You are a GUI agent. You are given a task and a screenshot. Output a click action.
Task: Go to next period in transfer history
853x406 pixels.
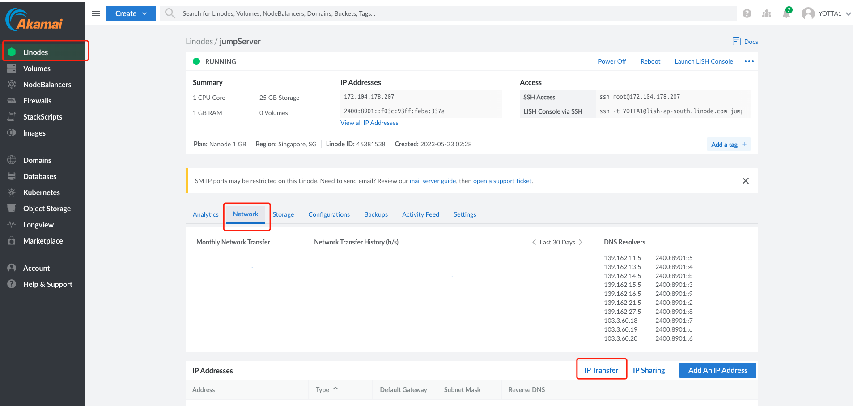(x=581, y=242)
